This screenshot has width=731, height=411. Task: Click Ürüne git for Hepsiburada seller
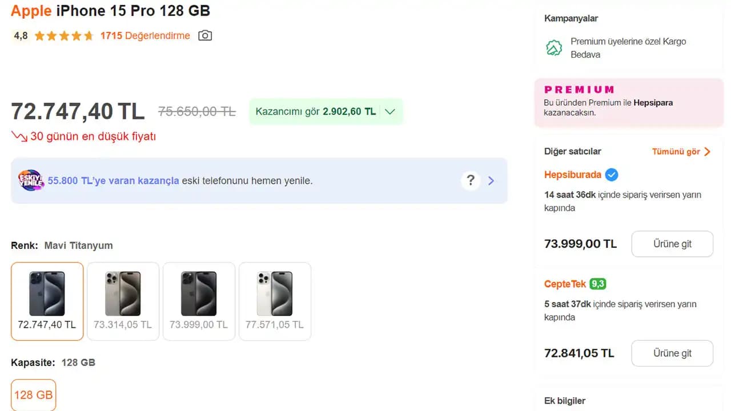[x=672, y=244]
